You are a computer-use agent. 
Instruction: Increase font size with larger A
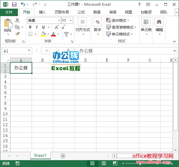[57, 27]
